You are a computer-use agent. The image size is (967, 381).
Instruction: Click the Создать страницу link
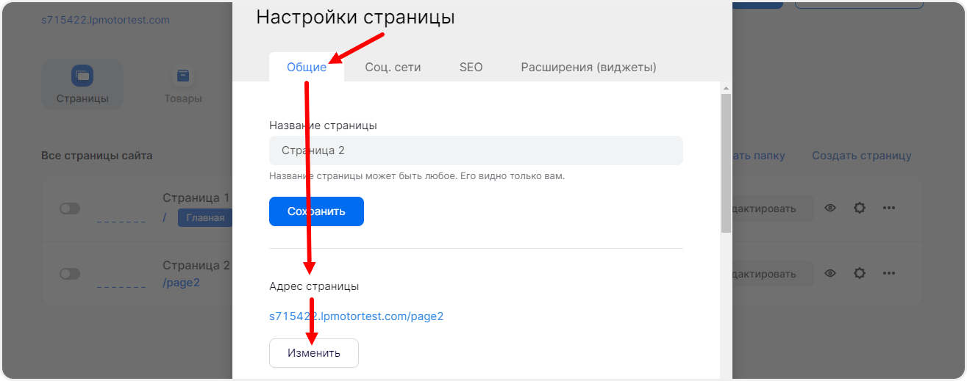861,156
